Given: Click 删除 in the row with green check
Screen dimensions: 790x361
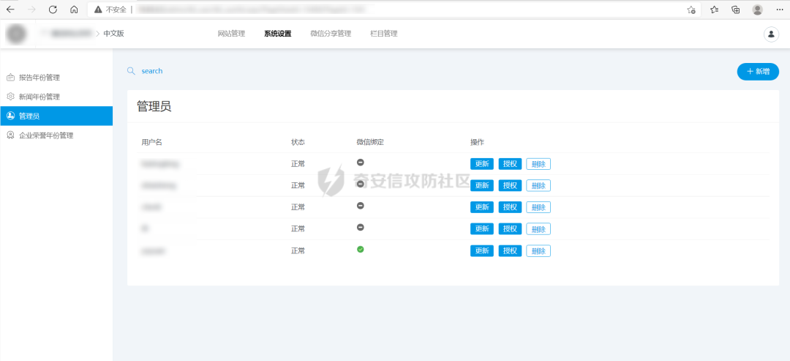Looking at the screenshot, I should click(538, 250).
